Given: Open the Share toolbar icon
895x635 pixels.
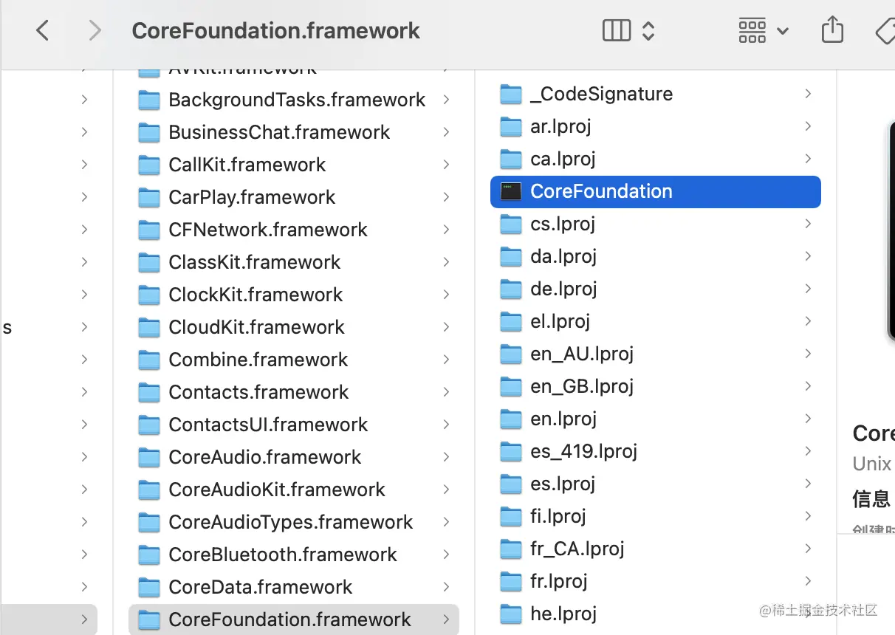Looking at the screenshot, I should click(832, 30).
